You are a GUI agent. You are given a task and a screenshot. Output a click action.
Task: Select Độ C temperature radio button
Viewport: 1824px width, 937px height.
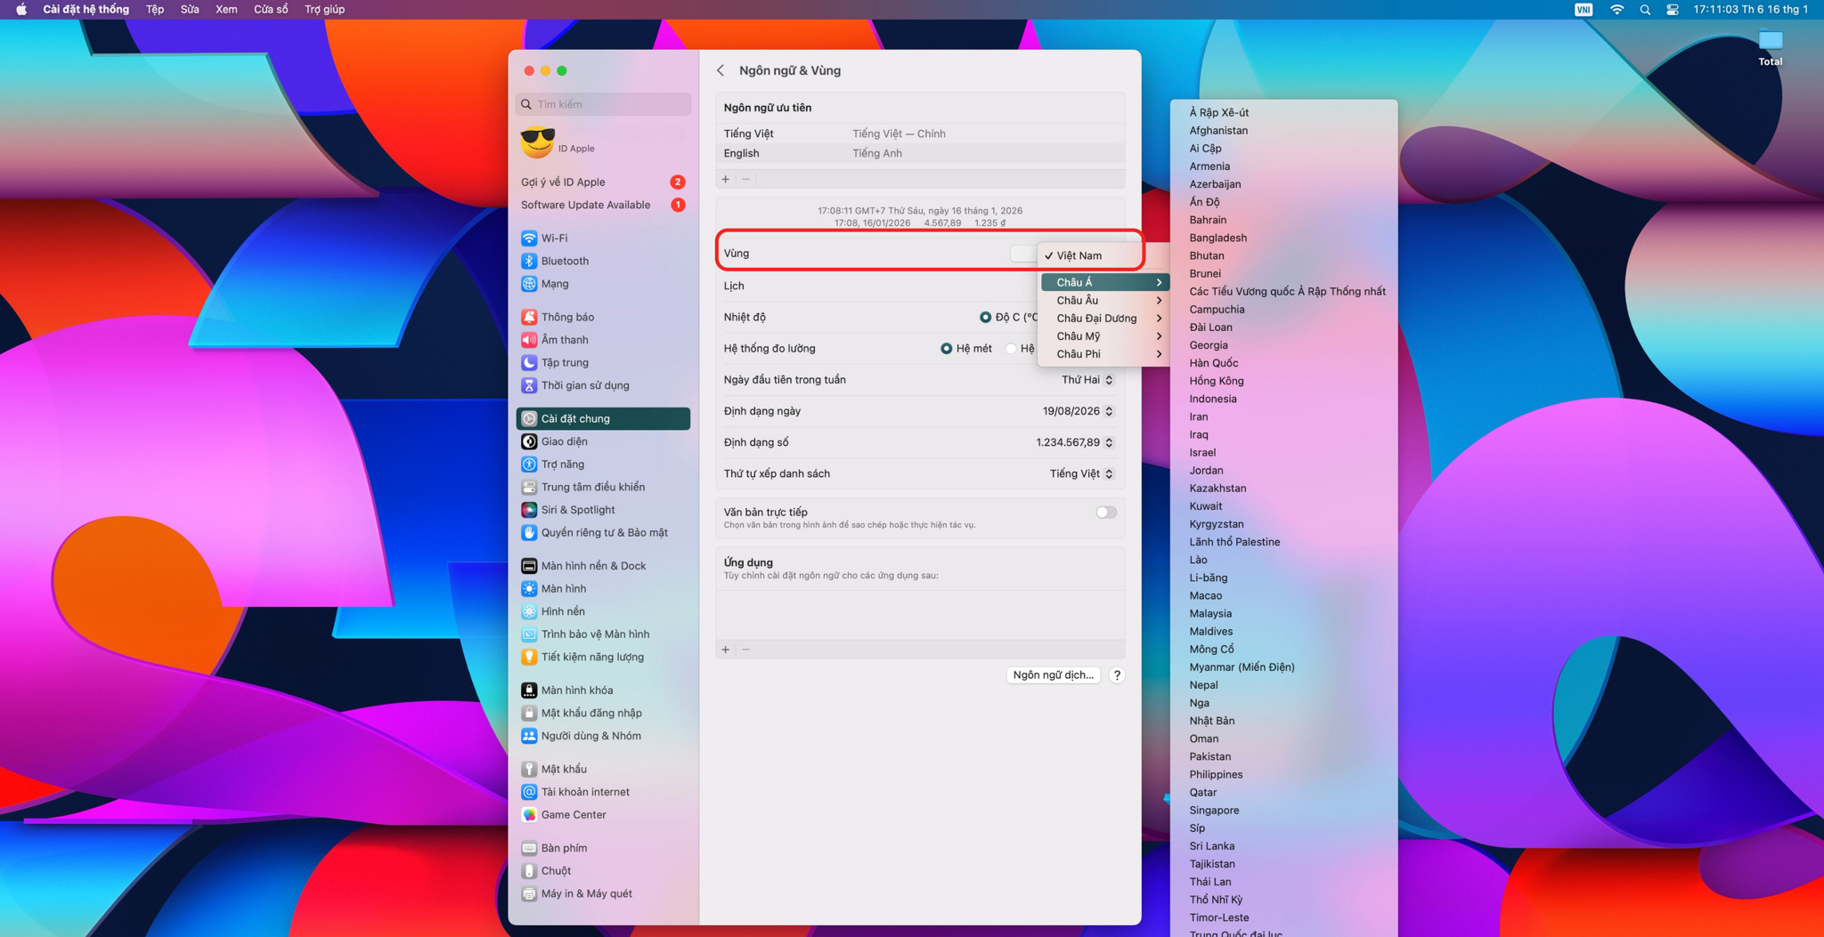986,316
